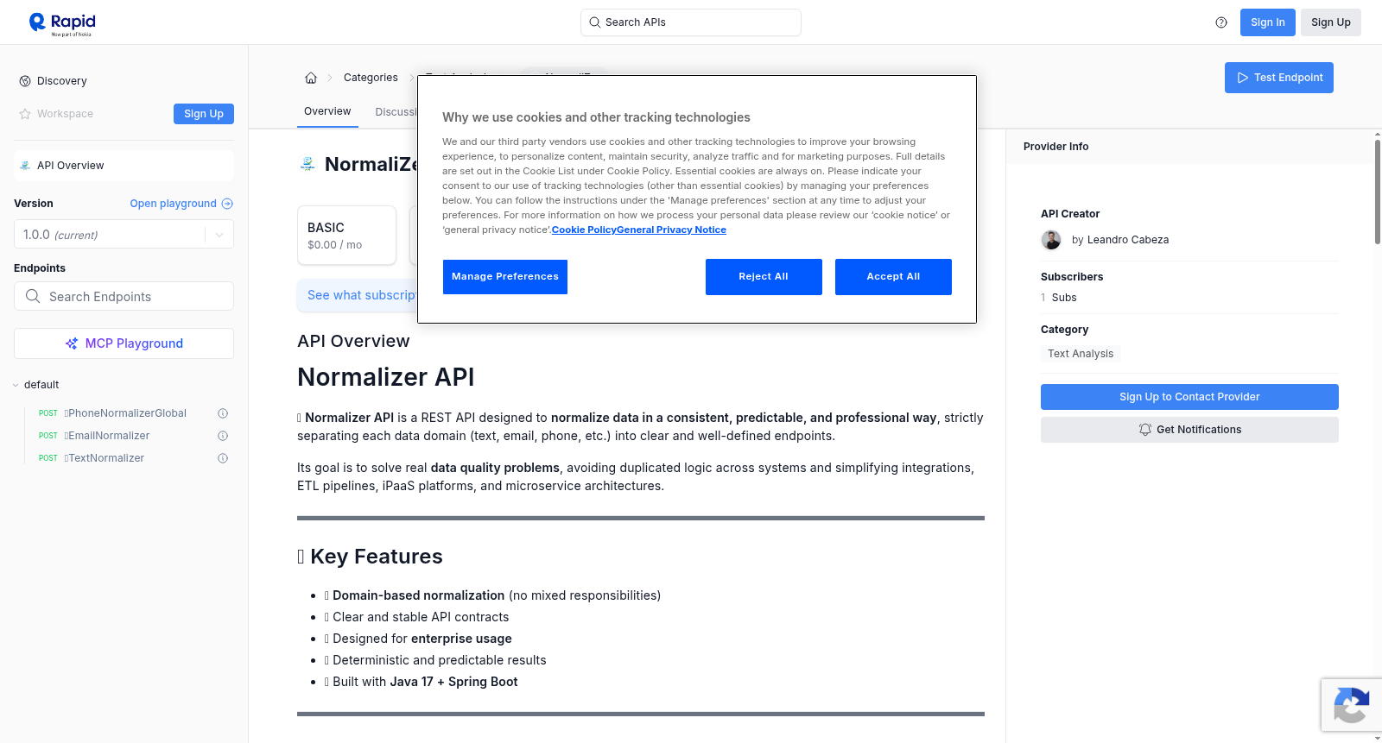This screenshot has height=743, width=1382.
Task: Accept All cookies
Action: coord(893,277)
